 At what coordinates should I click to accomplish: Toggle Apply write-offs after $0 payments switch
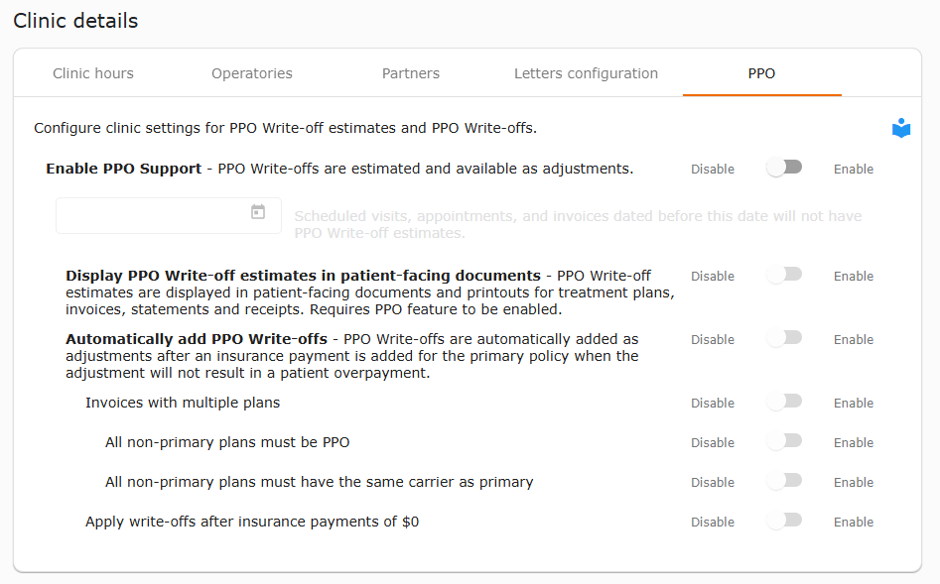[784, 521]
